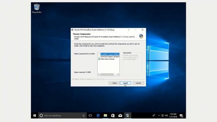The width and height of the screenshot is (217, 122).
Task: Open the clock showing 1:53 AM
Action: (x=173, y=115)
